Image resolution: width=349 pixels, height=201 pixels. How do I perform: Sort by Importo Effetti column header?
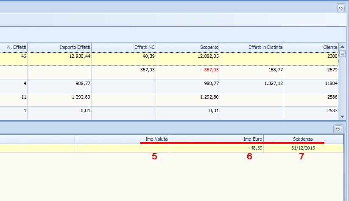(x=59, y=47)
